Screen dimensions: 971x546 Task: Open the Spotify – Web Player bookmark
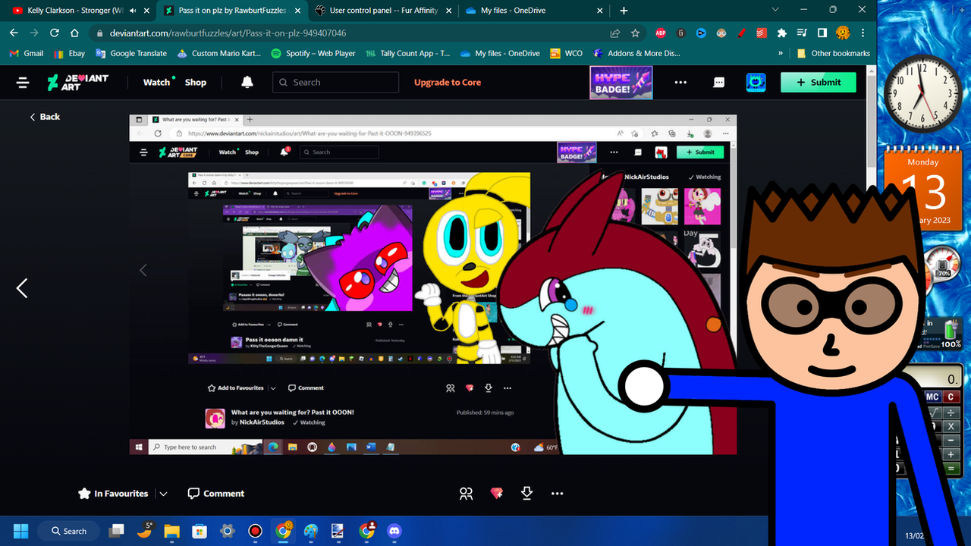click(x=313, y=54)
